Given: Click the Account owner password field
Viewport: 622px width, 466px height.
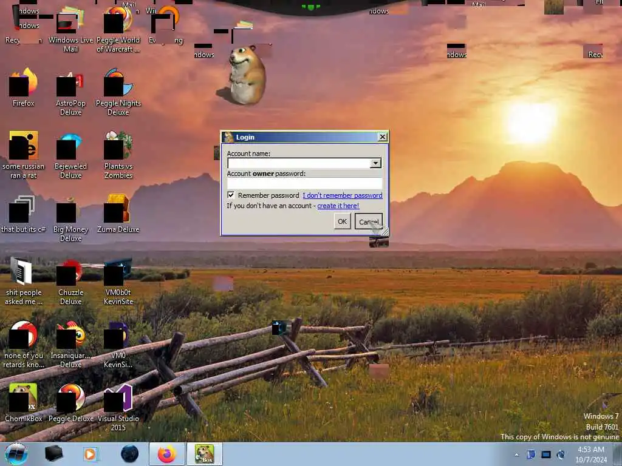Looking at the screenshot, I should (305, 183).
